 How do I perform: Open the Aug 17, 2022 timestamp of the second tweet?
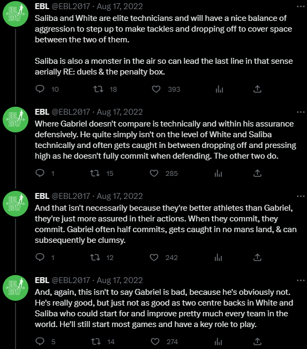click(119, 112)
